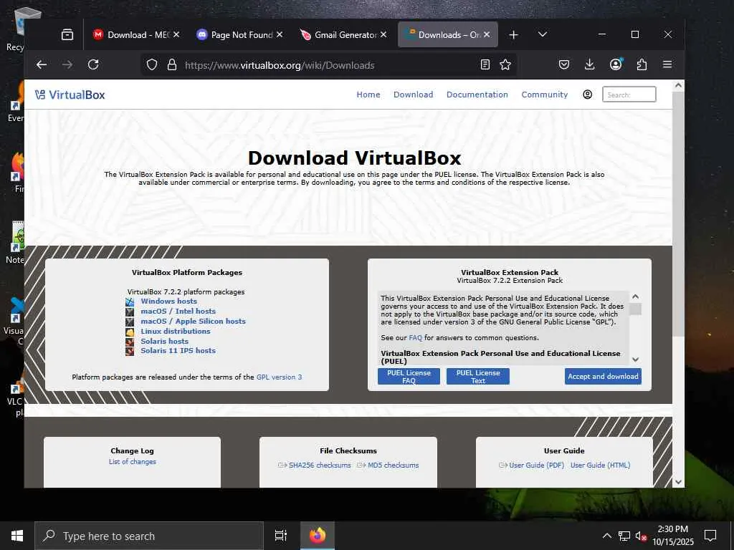Click the Linux distributions package icon
This screenshot has height=550, width=734.
[x=130, y=332]
